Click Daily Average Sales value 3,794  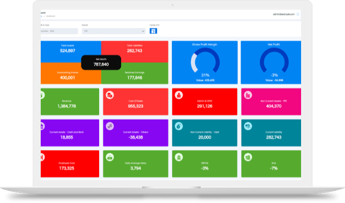coord(136,168)
